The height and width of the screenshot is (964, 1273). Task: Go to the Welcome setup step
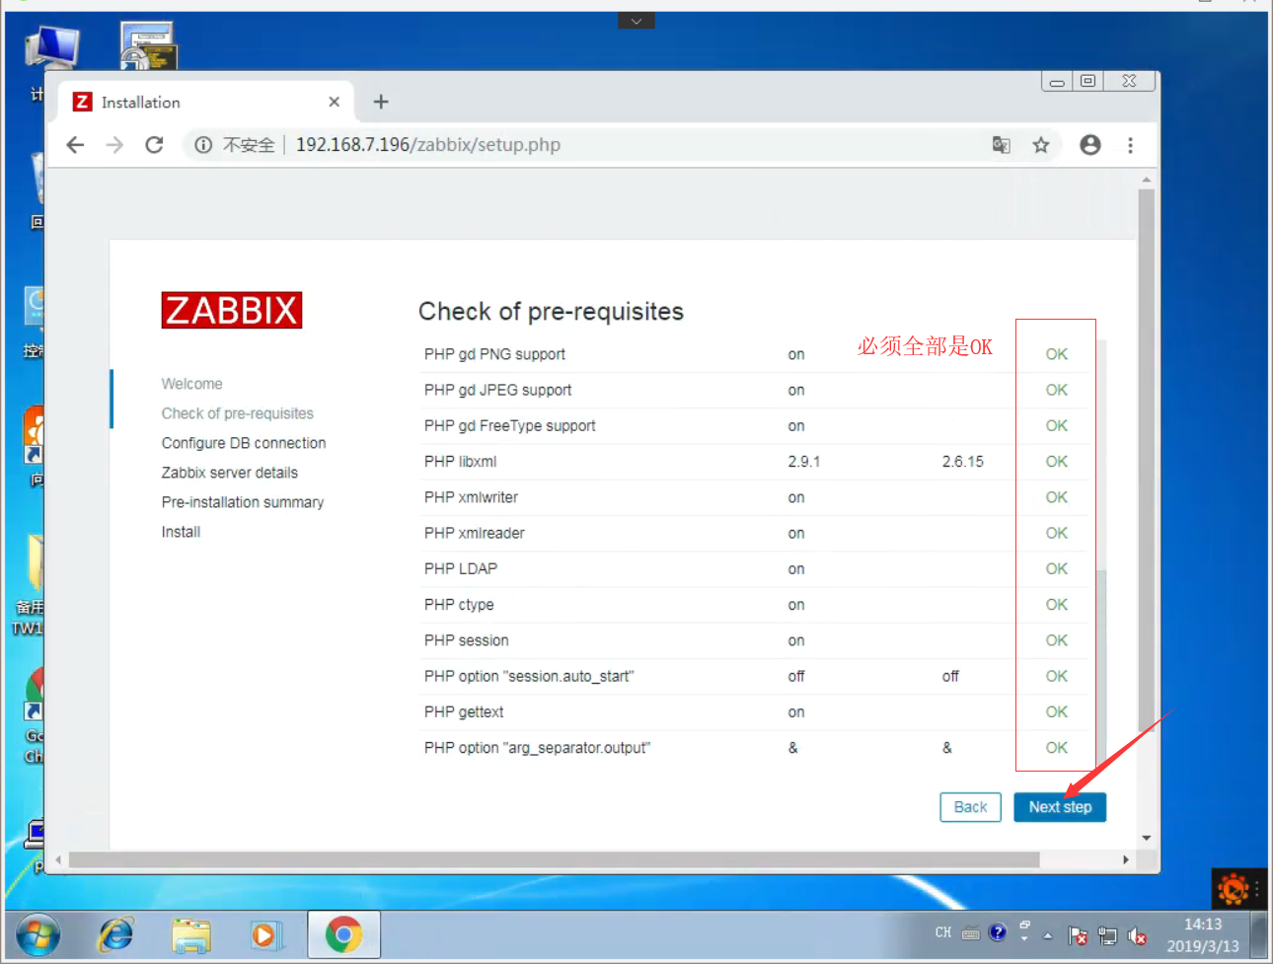click(x=192, y=384)
